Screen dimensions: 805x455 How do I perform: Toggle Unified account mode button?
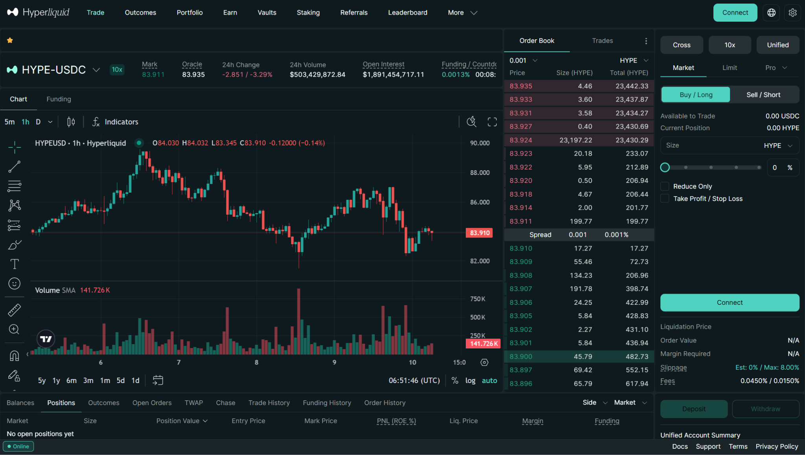point(778,45)
